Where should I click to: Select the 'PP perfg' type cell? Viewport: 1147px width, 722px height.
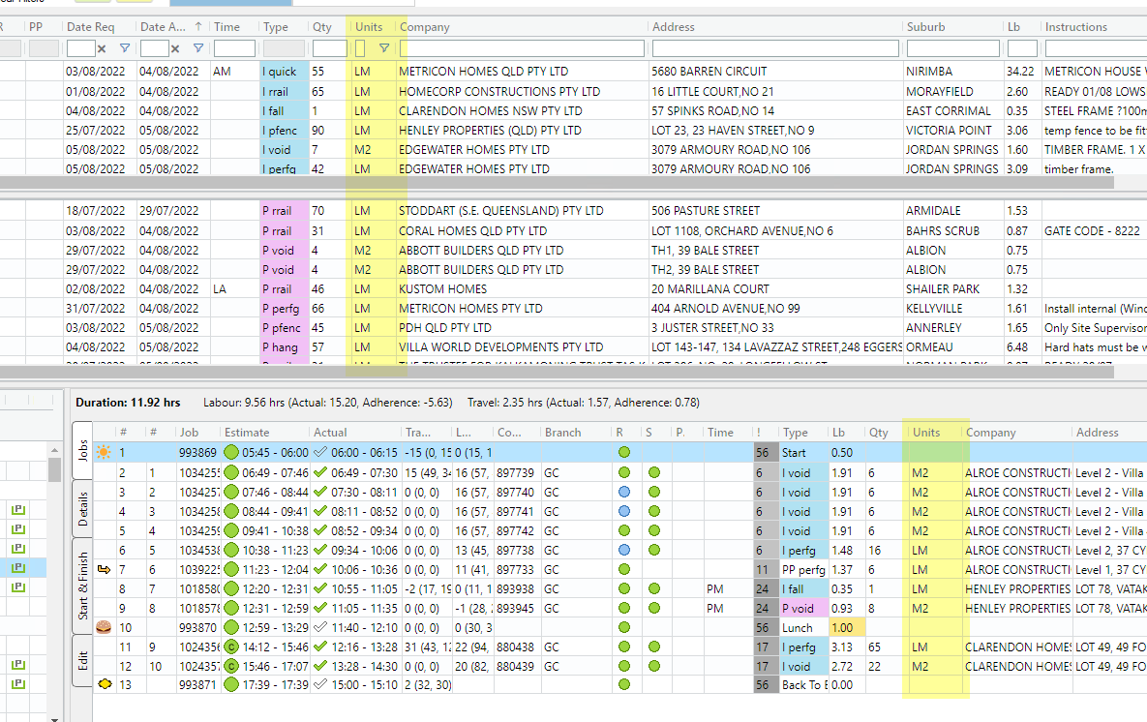pos(803,570)
